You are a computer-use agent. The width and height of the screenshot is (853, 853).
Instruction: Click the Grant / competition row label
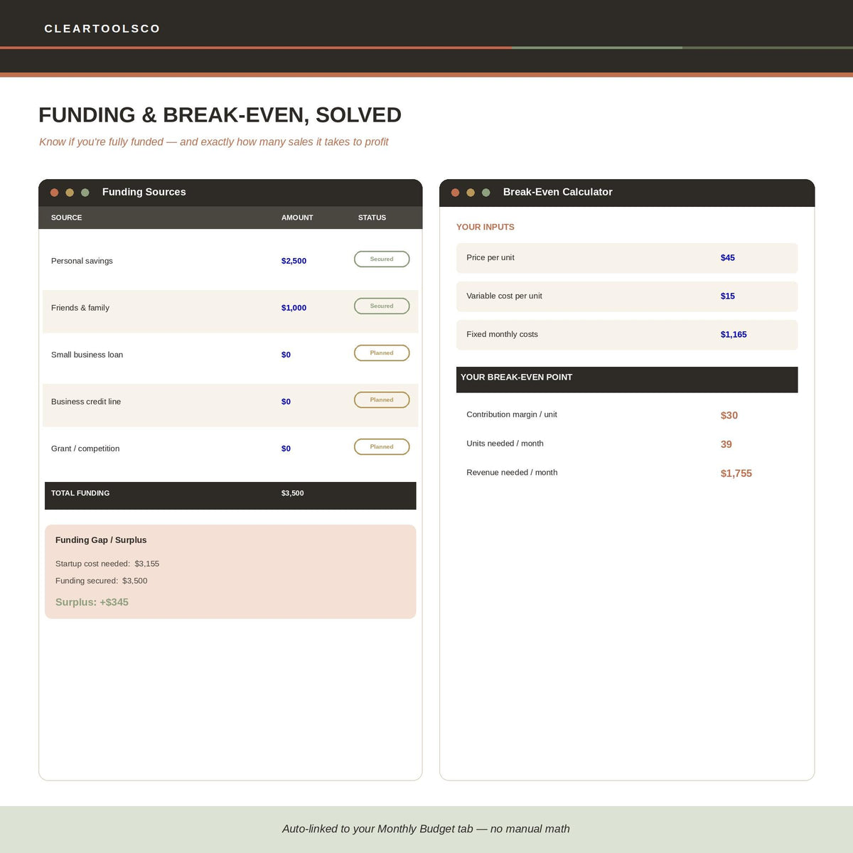(x=85, y=449)
